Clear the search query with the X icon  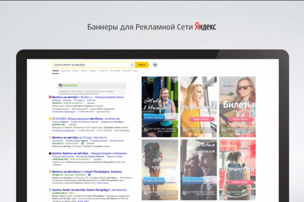pos(132,65)
